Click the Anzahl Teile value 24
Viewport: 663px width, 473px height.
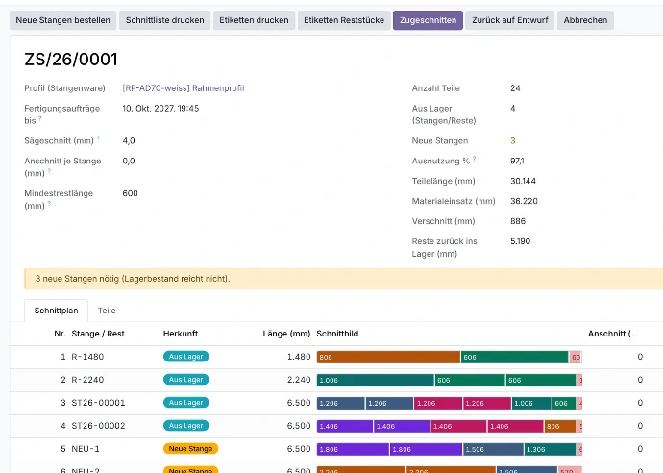515,88
